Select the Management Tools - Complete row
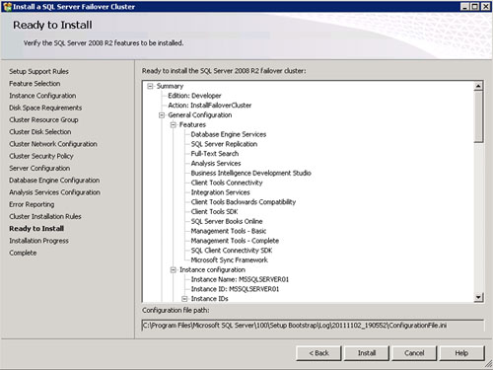The height and width of the screenshot is (370, 493). point(235,241)
